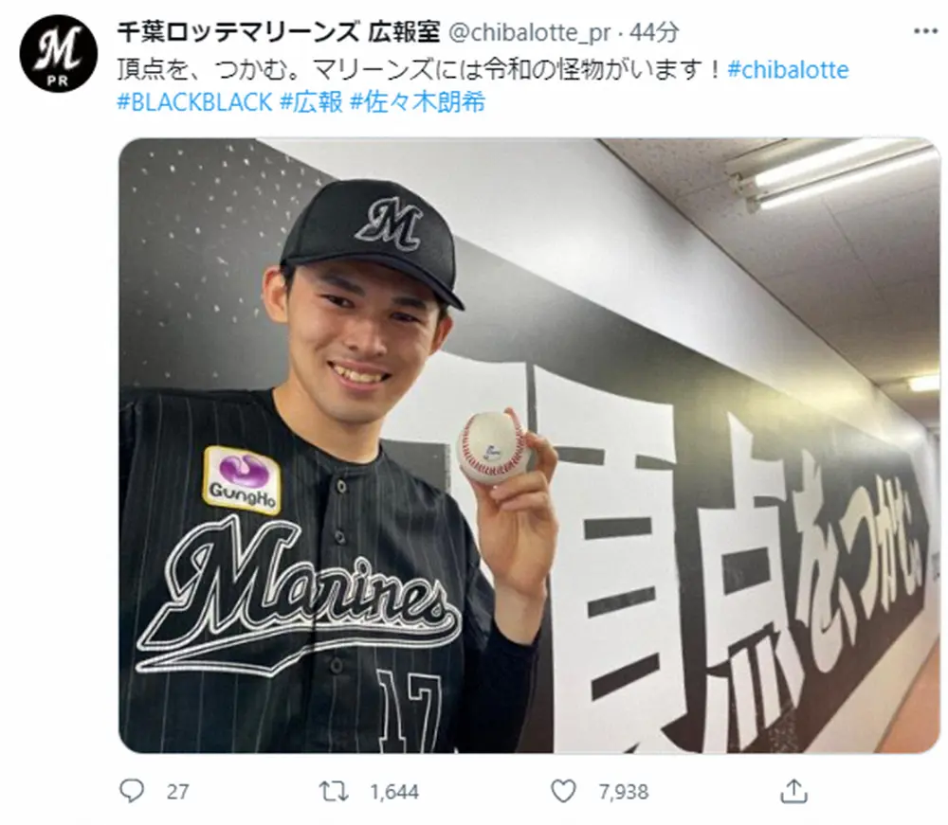This screenshot has width=948, height=825.
Task: Click the 千葉ロッテマリーンズ 広報室 display name
Action: [279, 32]
